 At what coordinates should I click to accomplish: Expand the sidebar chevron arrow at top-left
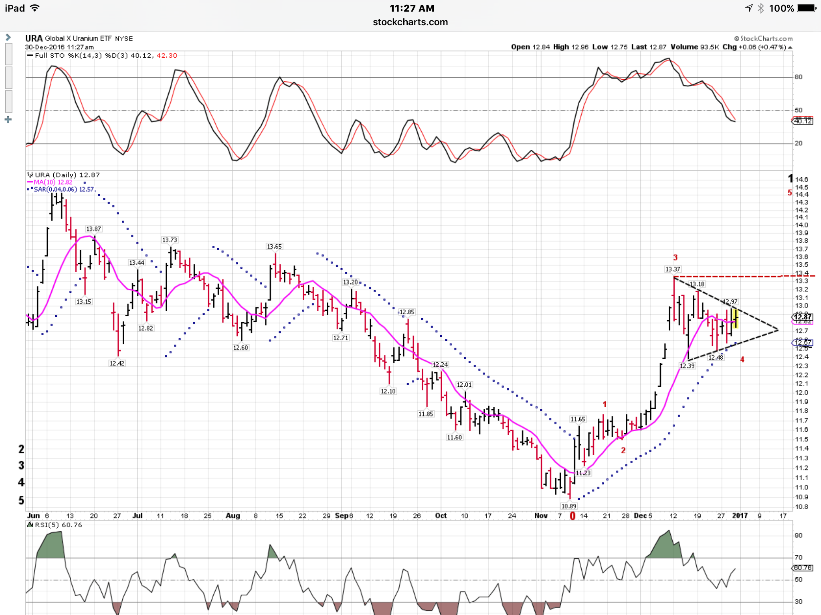tap(8, 38)
